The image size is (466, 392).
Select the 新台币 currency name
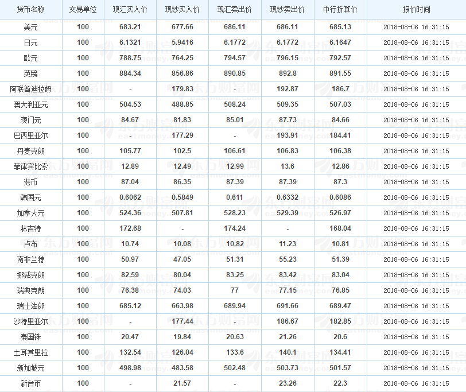tap(31, 383)
